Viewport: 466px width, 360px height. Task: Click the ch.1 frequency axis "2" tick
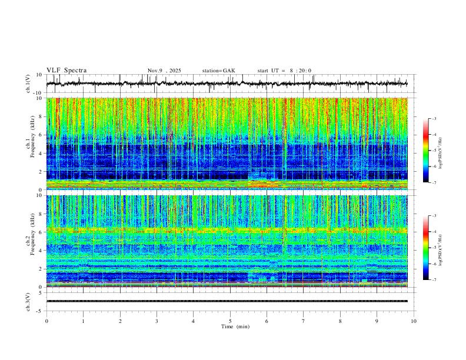tap(41, 172)
